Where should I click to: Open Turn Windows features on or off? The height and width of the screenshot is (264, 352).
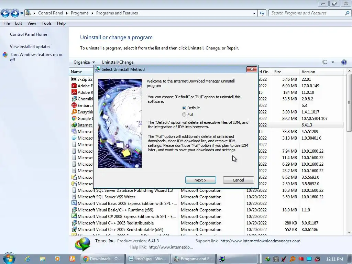(36, 57)
